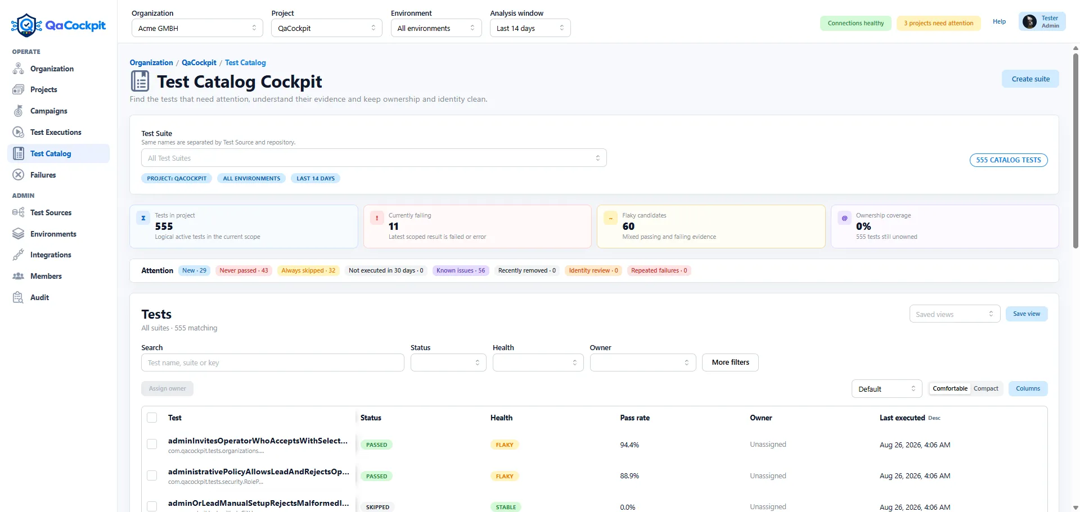Click the Flaky candidates tilde icon
Screen dimensions: 1080x512
tap(610, 218)
